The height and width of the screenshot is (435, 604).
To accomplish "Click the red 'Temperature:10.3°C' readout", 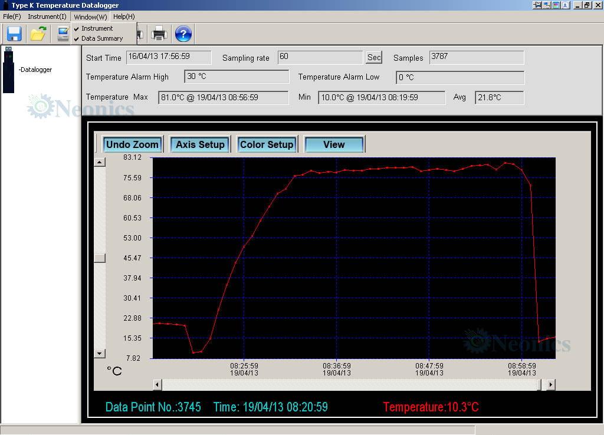I will coord(431,407).
